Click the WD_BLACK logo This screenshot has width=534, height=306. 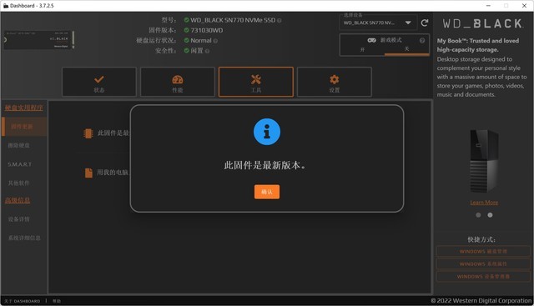(482, 23)
